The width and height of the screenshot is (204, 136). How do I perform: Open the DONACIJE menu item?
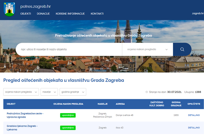43,14
